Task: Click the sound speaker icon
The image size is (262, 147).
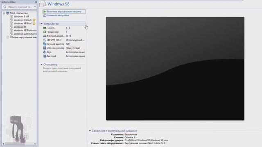Action: point(45,52)
